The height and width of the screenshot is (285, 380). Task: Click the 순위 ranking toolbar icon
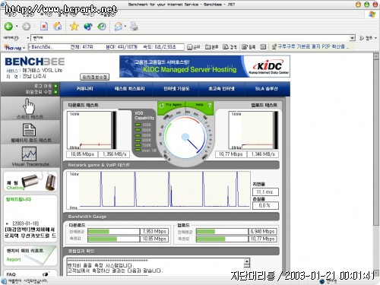coord(194,47)
